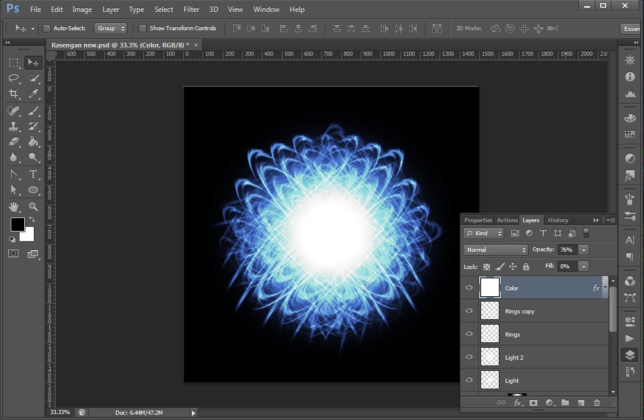Screen dimensions: 644x420
Task: Click the Essentials workspace button
Action: pyautogui.click(x=632, y=28)
